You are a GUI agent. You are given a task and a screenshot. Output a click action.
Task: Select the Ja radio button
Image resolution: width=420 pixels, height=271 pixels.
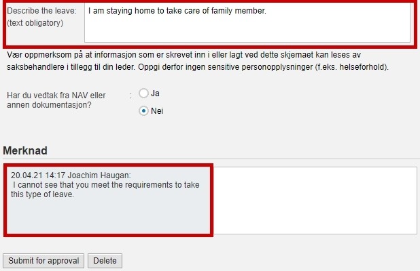[143, 93]
